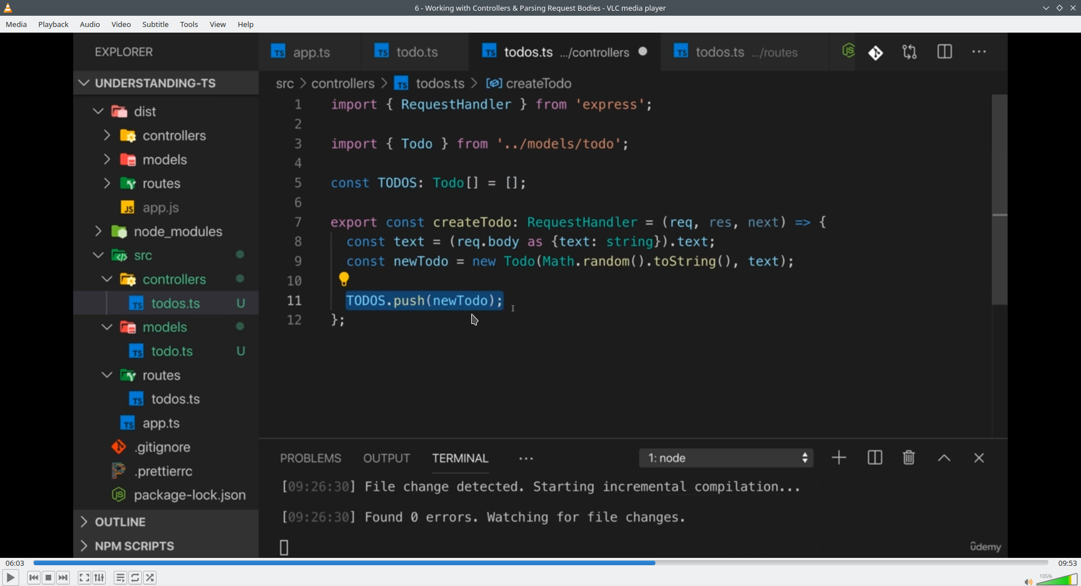
Task: Open the git graph icon in the editor toolbar
Action: (876, 52)
